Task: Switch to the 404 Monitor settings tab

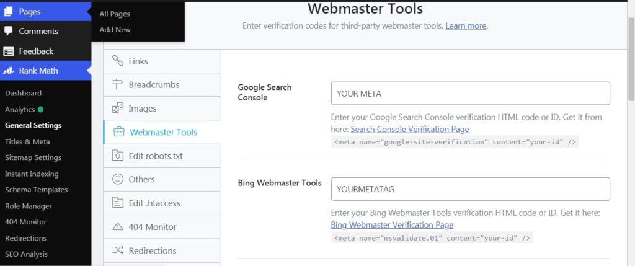Action: (162, 227)
